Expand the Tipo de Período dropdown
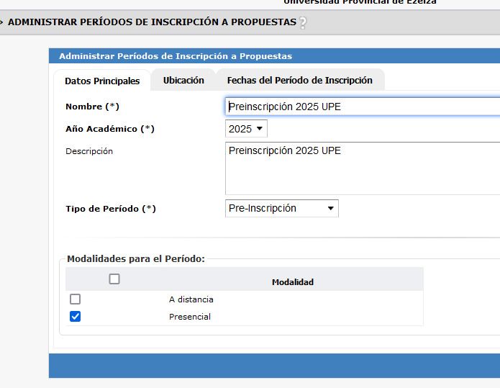The width and height of the screenshot is (500, 388). 281,208
